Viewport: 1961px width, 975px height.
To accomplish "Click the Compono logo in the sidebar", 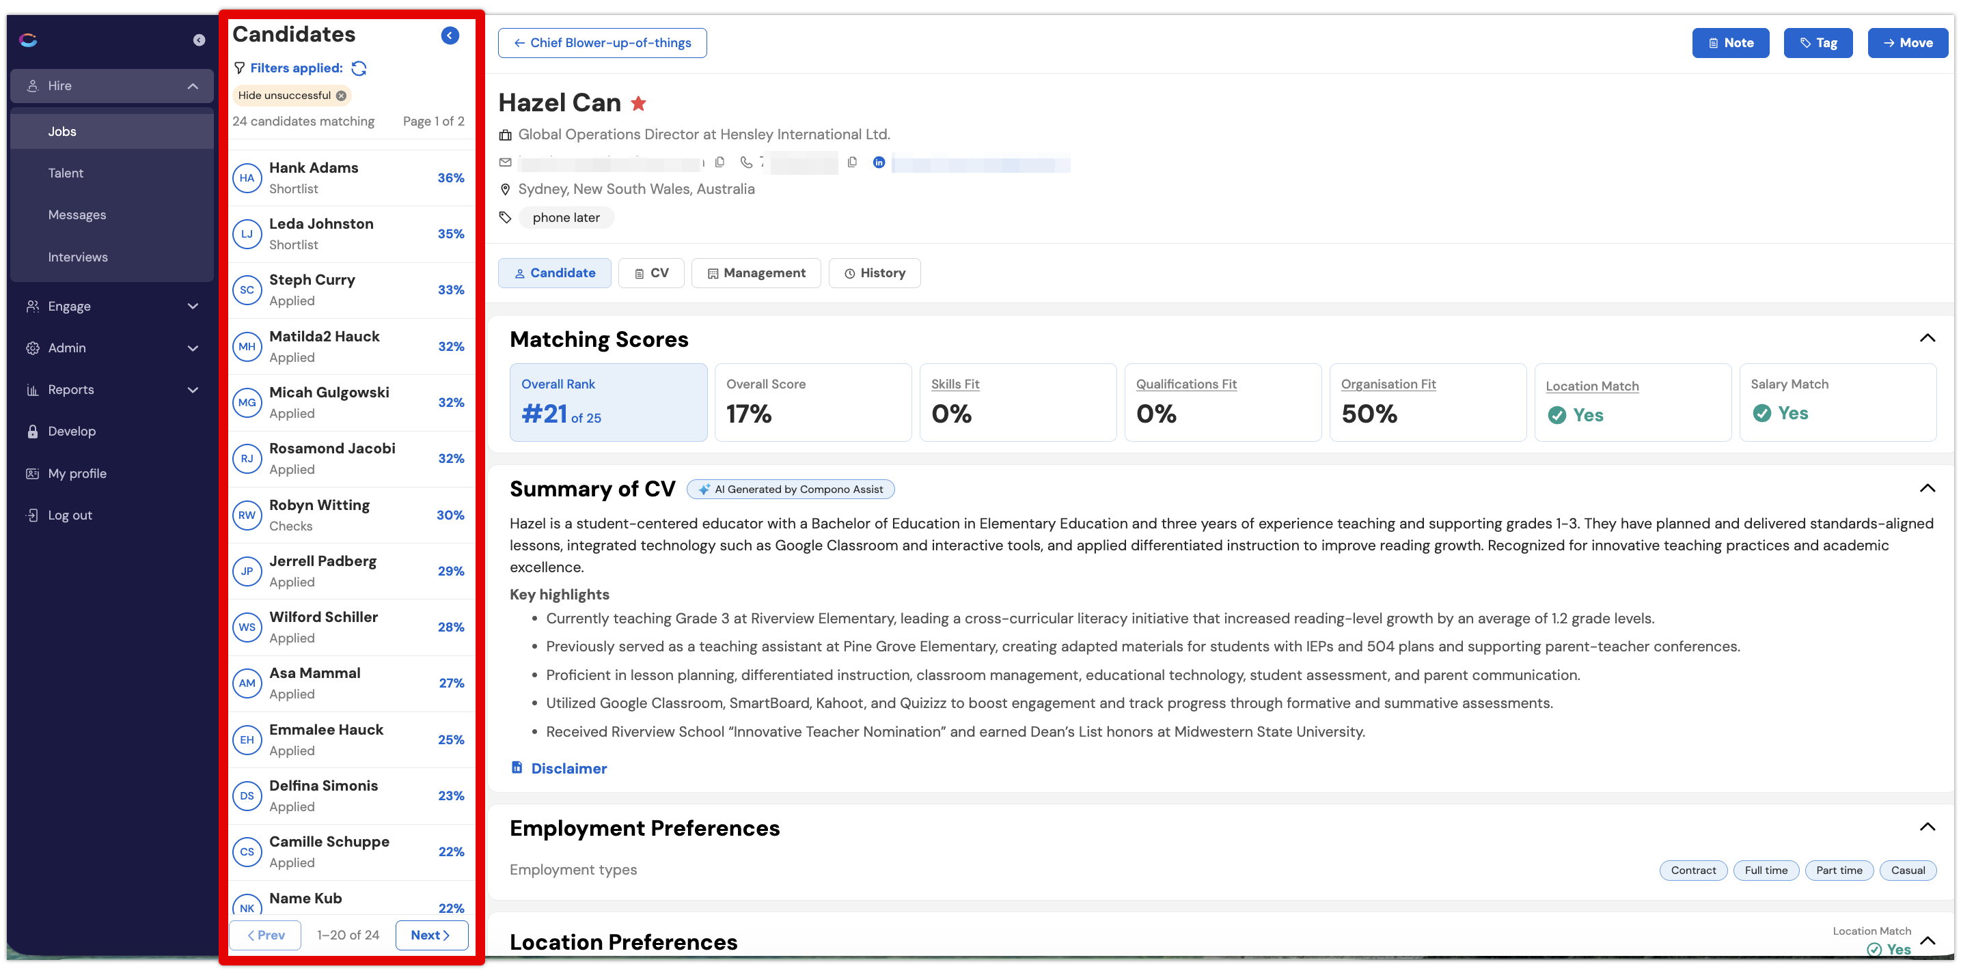I will pyautogui.click(x=28, y=40).
